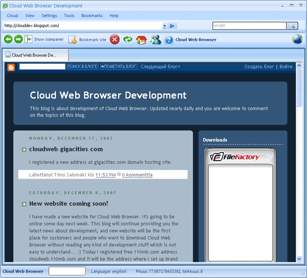Viewport: 307px width, 278px height.
Task: Click the Войти sign-in link
Action: pyautogui.click(x=286, y=67)
